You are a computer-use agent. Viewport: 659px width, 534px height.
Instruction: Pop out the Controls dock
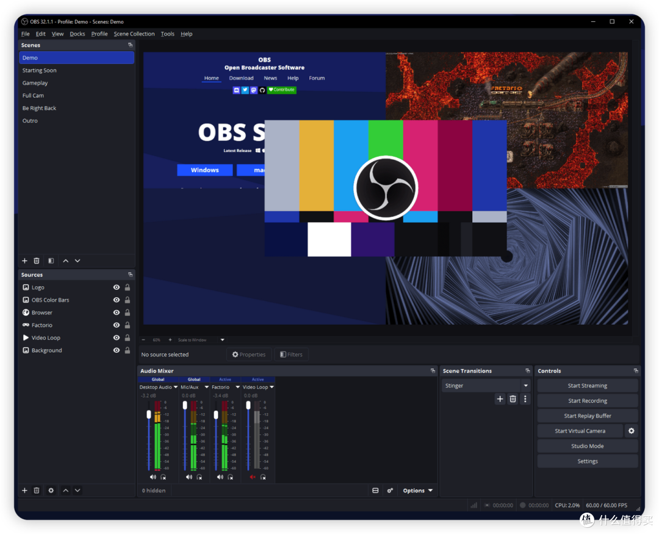pyautogui.click(x=636, y=370)
